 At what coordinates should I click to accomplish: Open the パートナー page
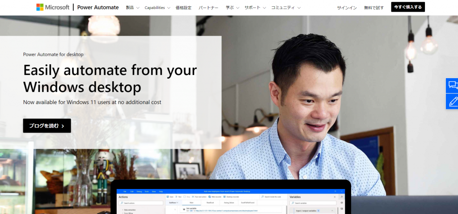point(208,8)
